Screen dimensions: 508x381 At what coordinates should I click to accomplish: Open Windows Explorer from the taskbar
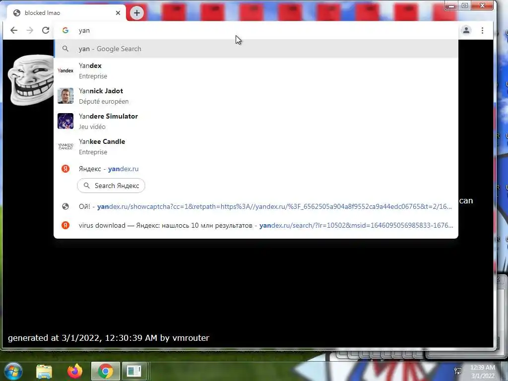pyautogui.click(x=44, y=371)
